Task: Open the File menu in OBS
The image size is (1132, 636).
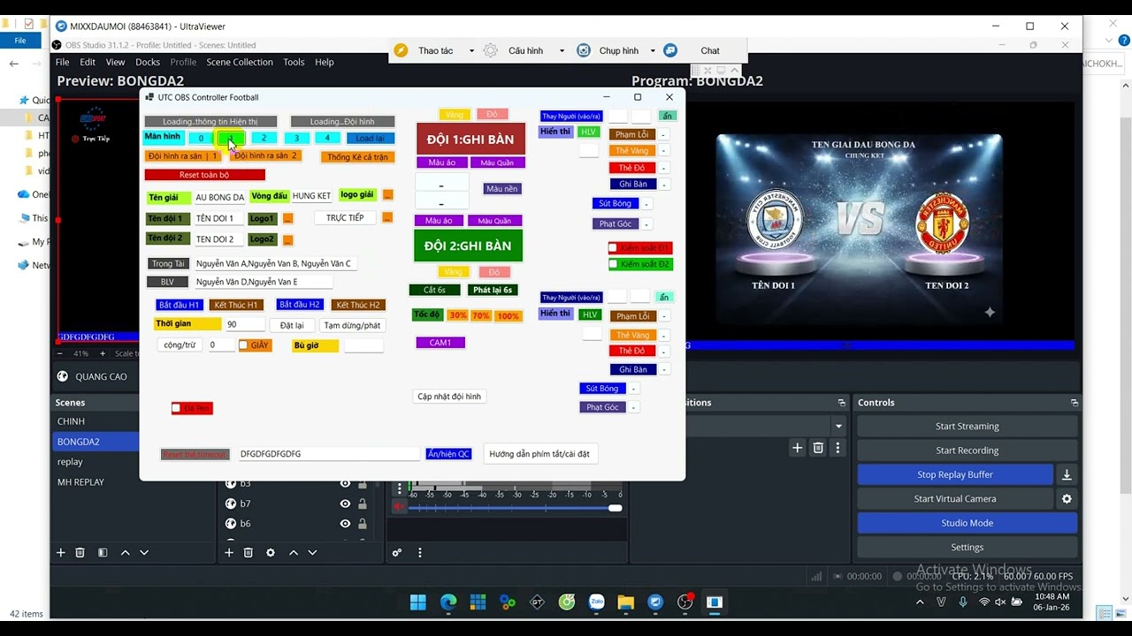Action: pos(63,62)
